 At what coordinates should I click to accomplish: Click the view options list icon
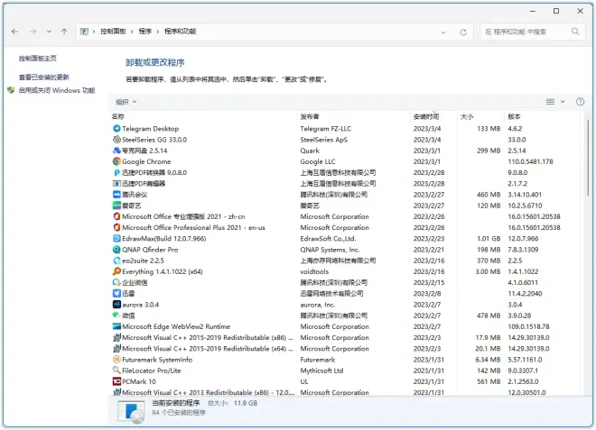pos(550,102)
